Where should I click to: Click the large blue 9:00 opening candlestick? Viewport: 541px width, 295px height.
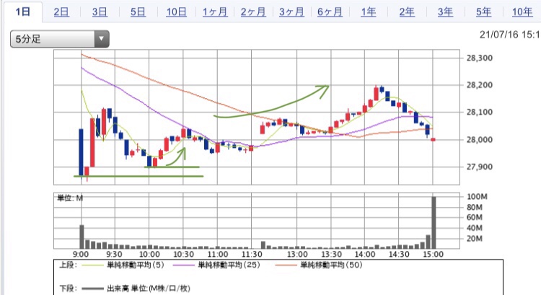coord(81,152)
